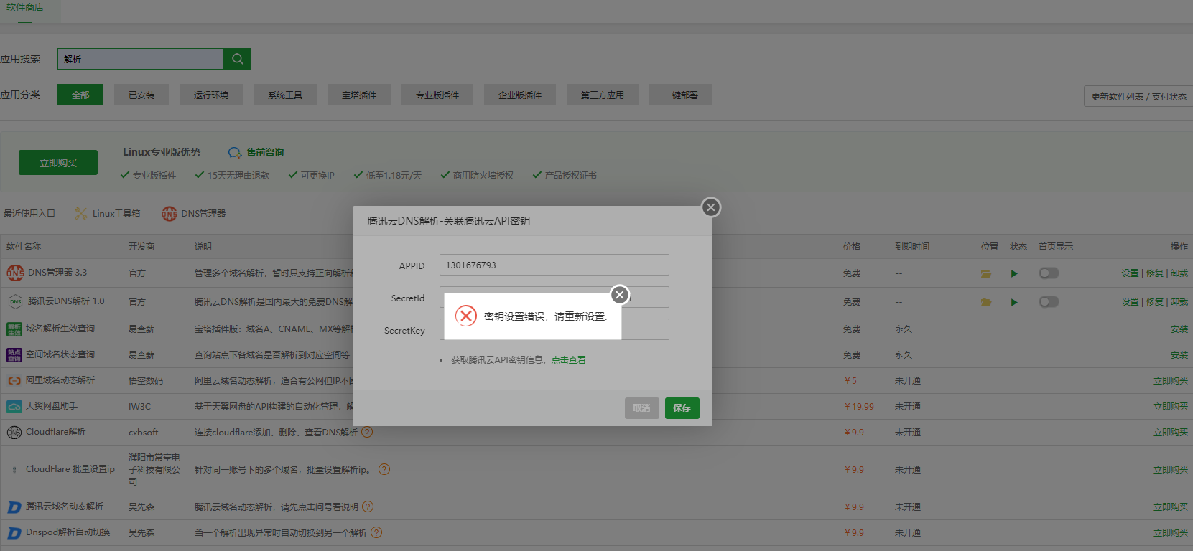Select 系统工具 category tab

[x=285, y=95]
